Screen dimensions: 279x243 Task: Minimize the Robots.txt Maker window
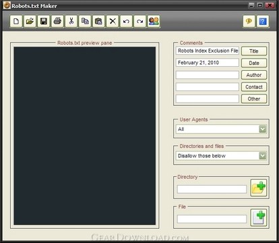tap(251, 5)
